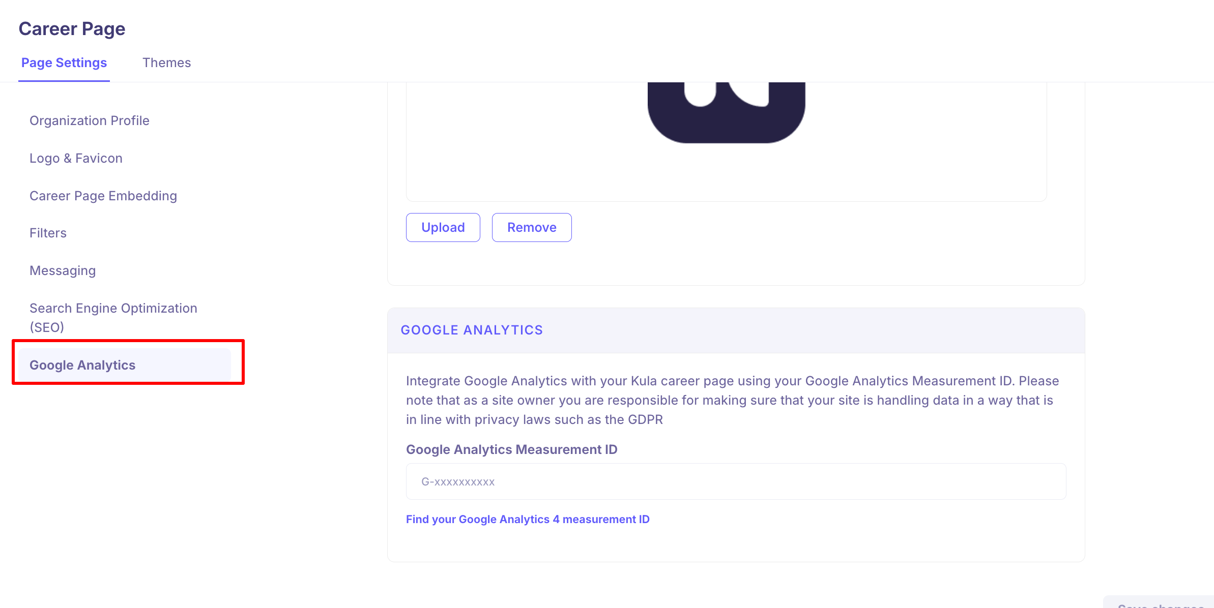The image size is (1214, 608).
Task: Click the Upload button
Action: tap(443, 227)
